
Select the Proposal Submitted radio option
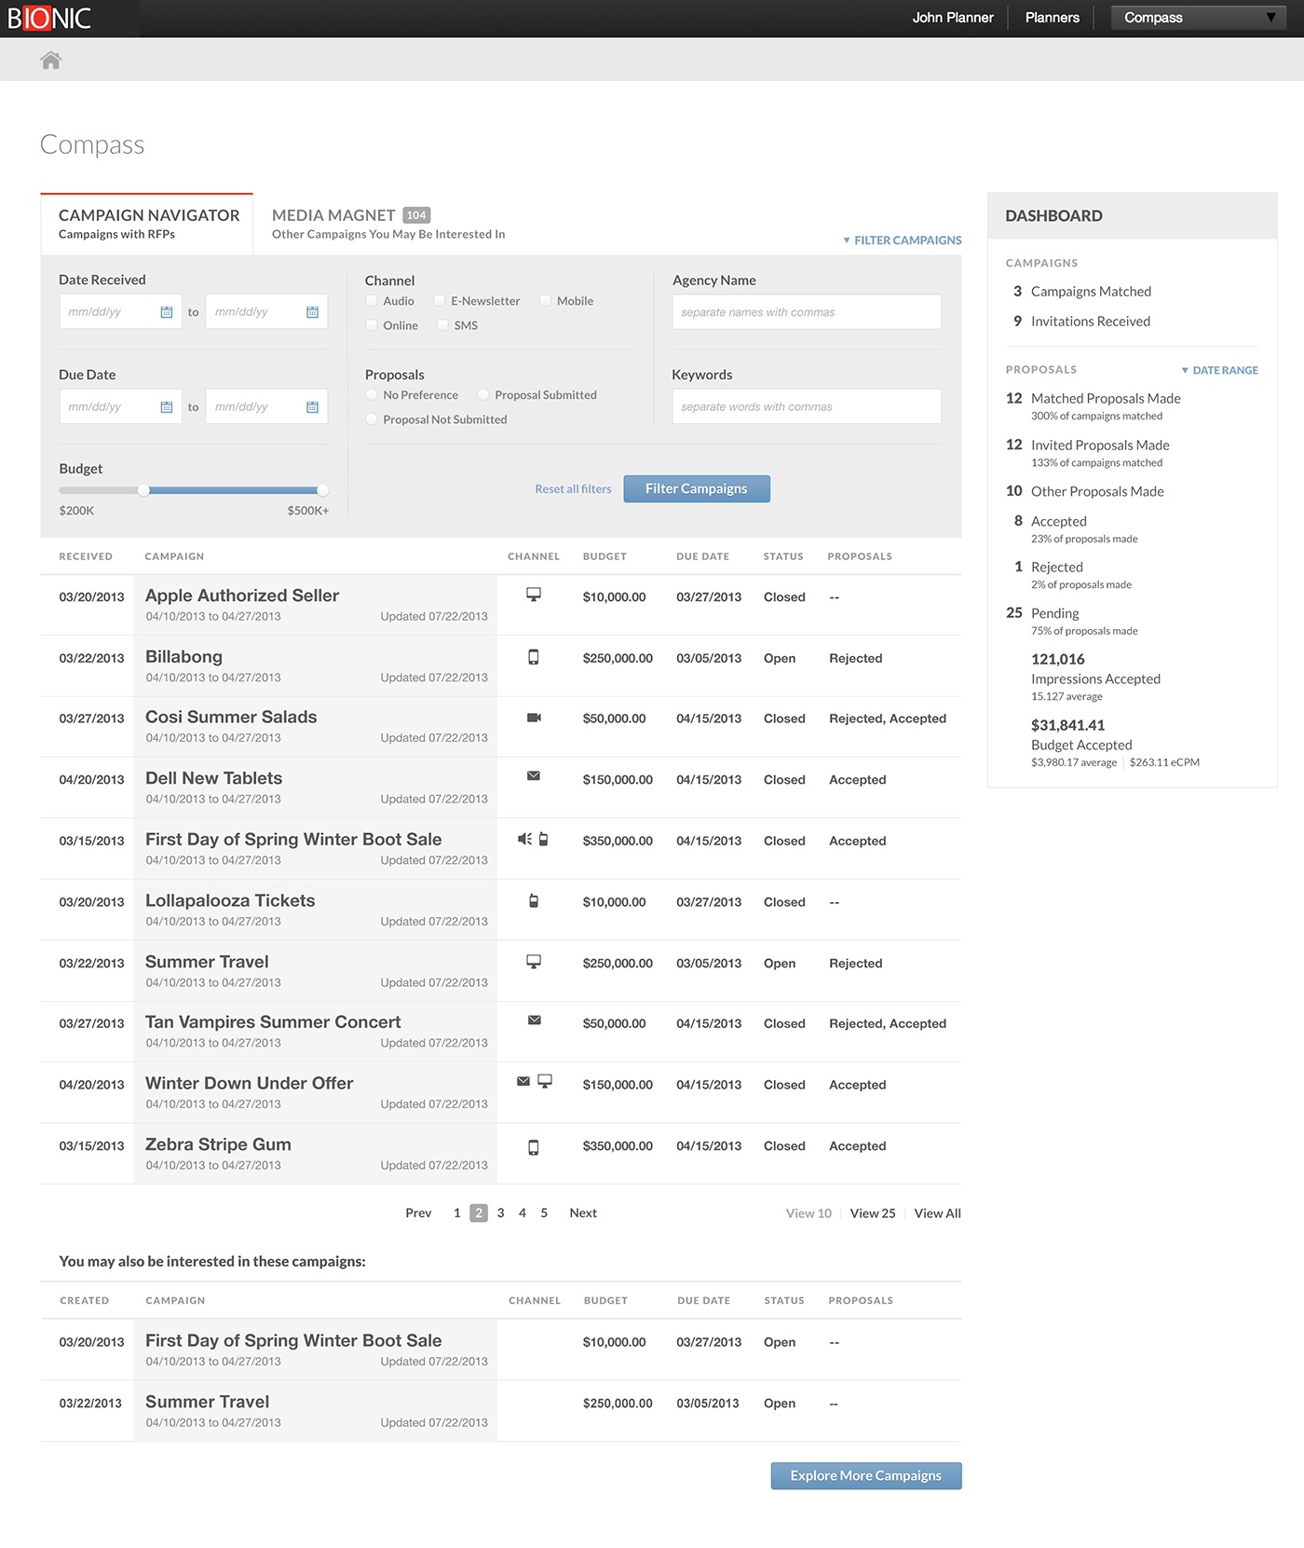click(x=483, y=395)
